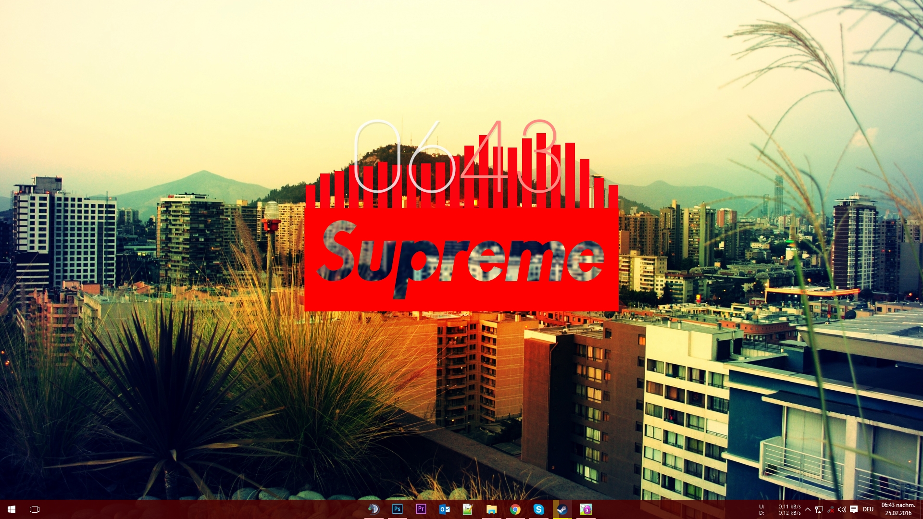This screenshot has height=519, width=923.
Task: Open Outlook mail from the taskbar
Action: pyautogui.click(x=444, y=509)
